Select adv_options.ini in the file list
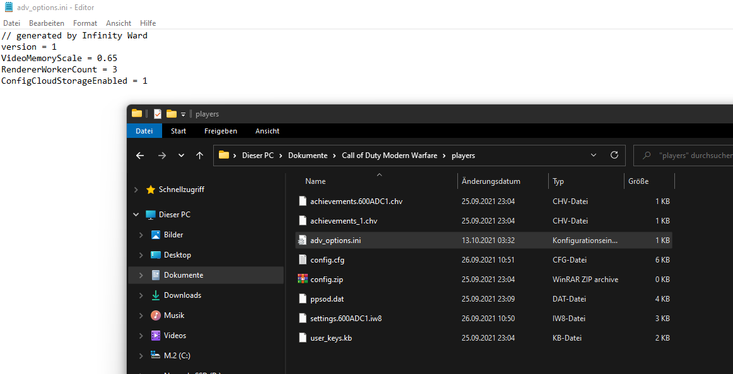Viewport: 733px width, 374px height. pyautogui.click(x=334, y=240)
